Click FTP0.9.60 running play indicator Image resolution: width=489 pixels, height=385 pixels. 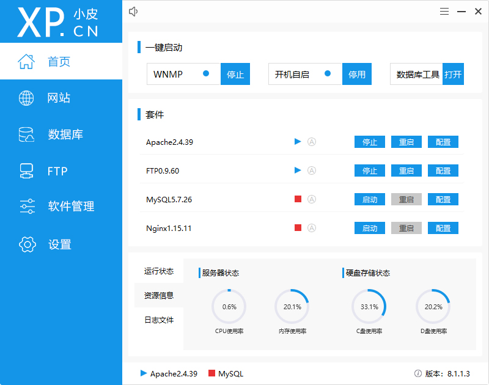298,170
